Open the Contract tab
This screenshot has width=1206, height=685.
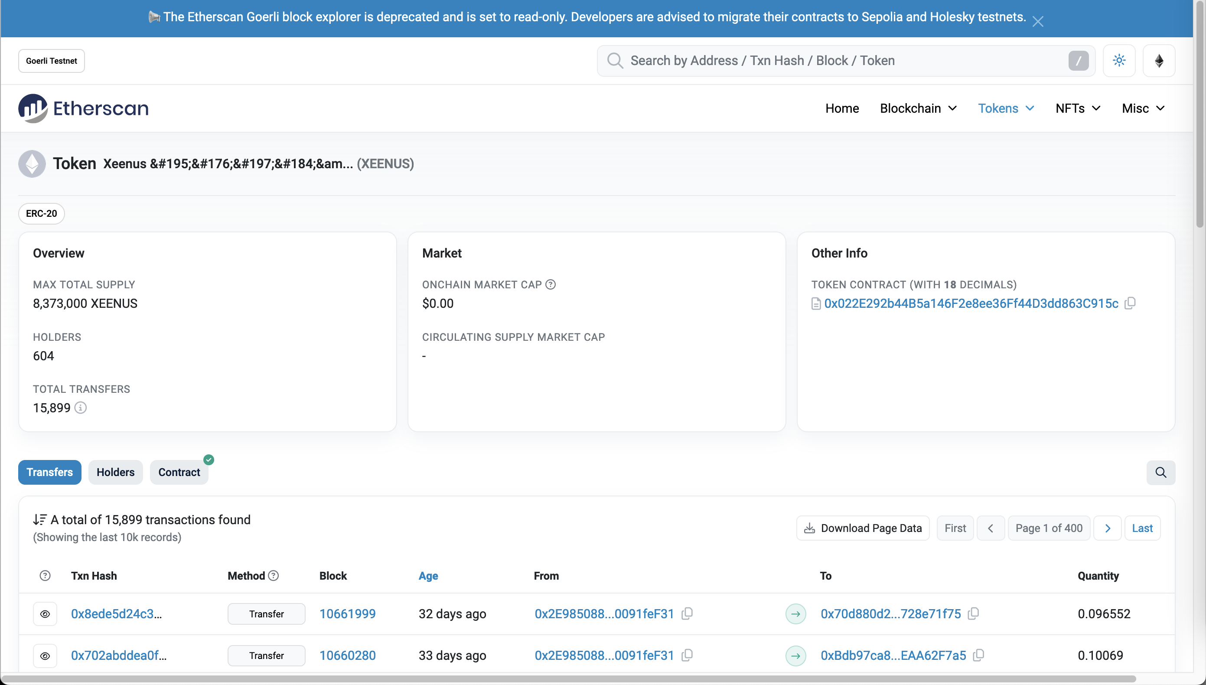point(179,473)
